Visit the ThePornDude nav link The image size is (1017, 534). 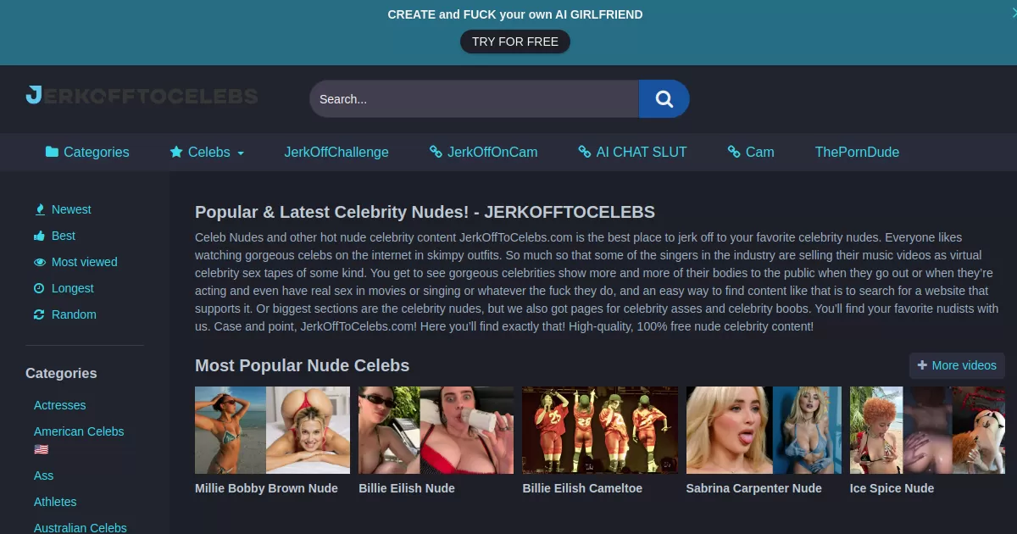[x=857, y=153]
